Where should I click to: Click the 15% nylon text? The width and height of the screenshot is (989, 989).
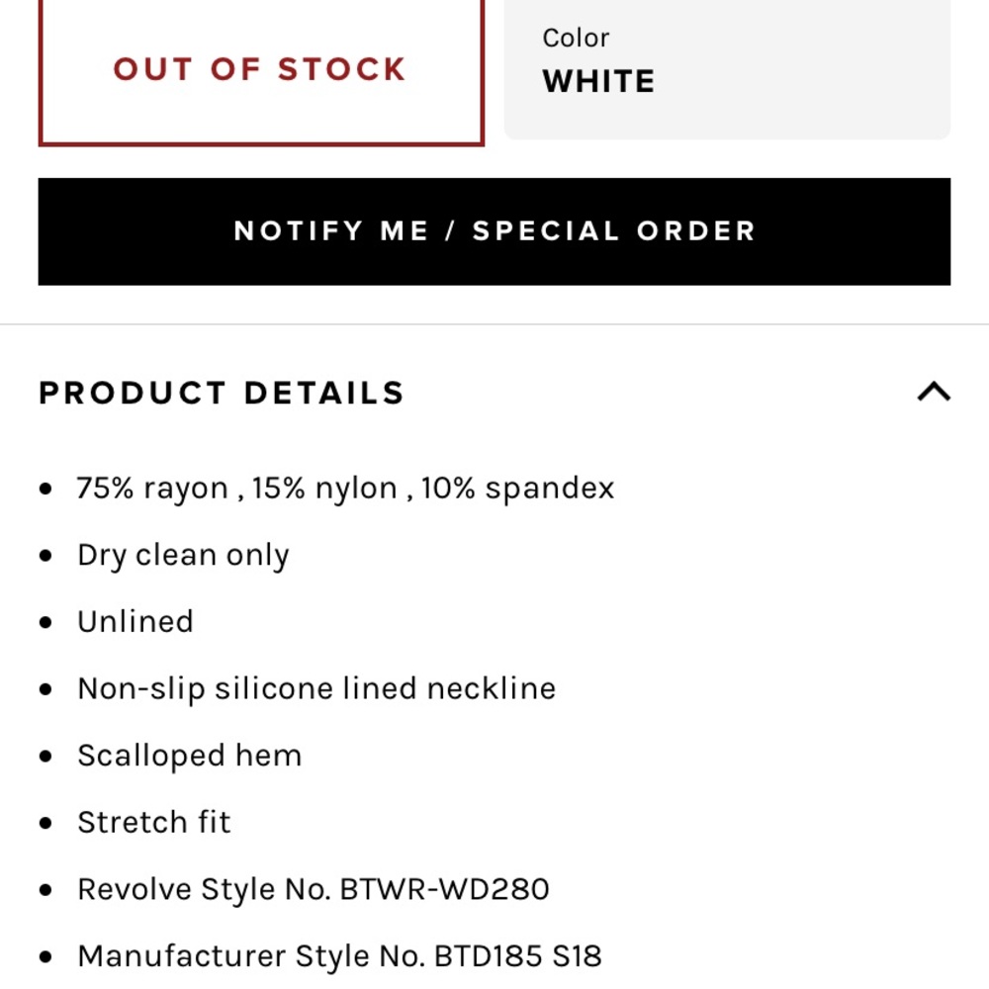click(324, 489)
